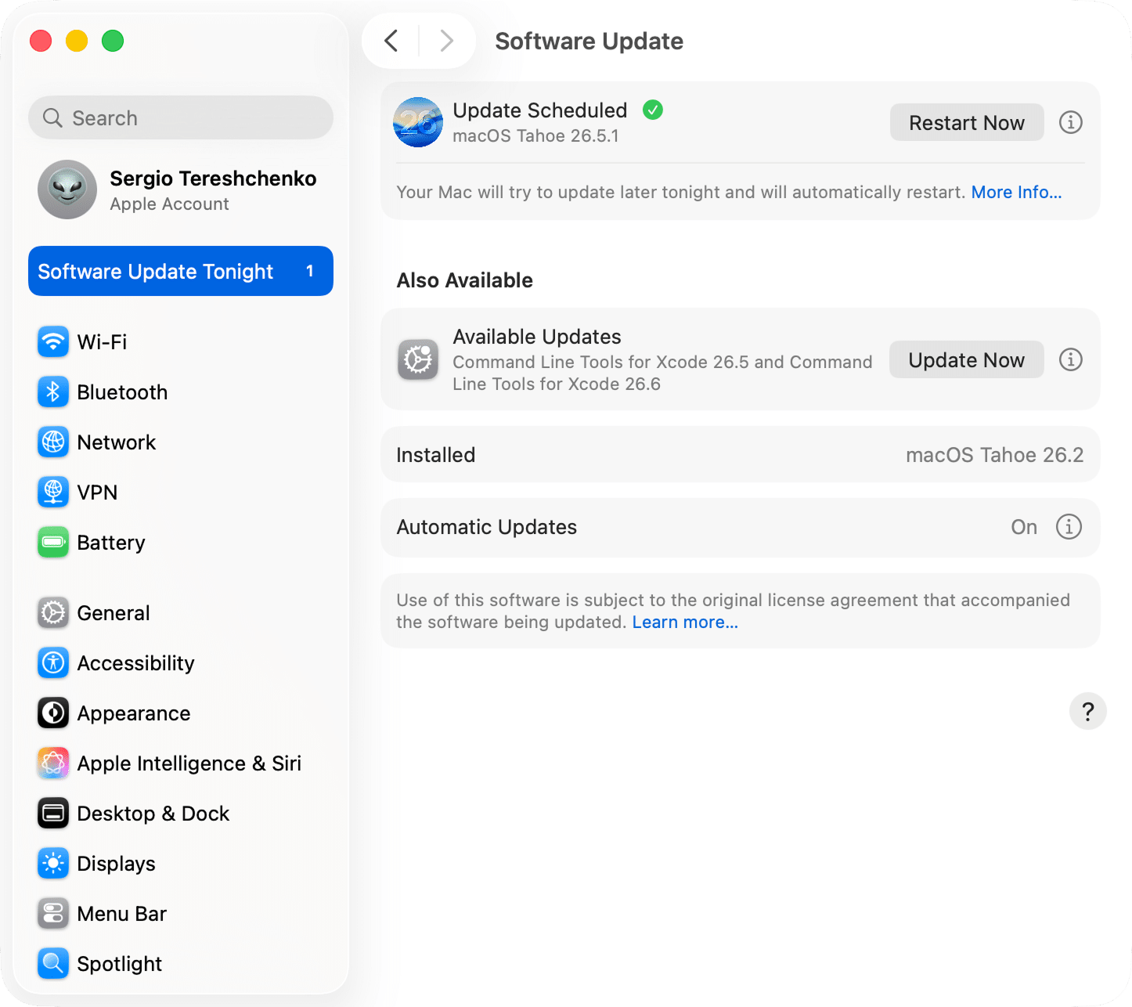Click the Installed macOS Tahoe 26.2 row
Screen dimensions: 1132x1007
click(x=741, y=455)
